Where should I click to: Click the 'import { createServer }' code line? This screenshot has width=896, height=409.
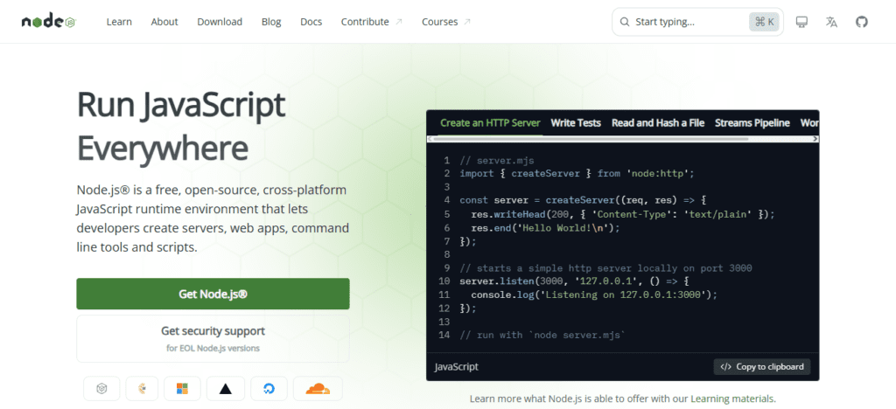click(577, 173)
